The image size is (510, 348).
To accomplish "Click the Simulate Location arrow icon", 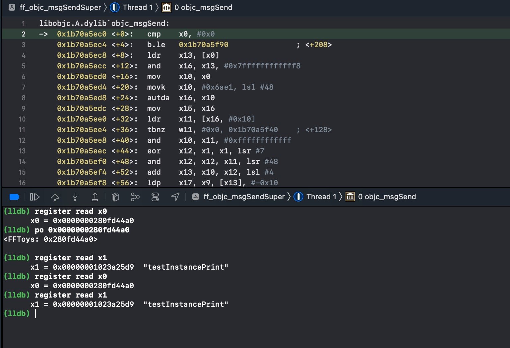I will pos(175,197).
